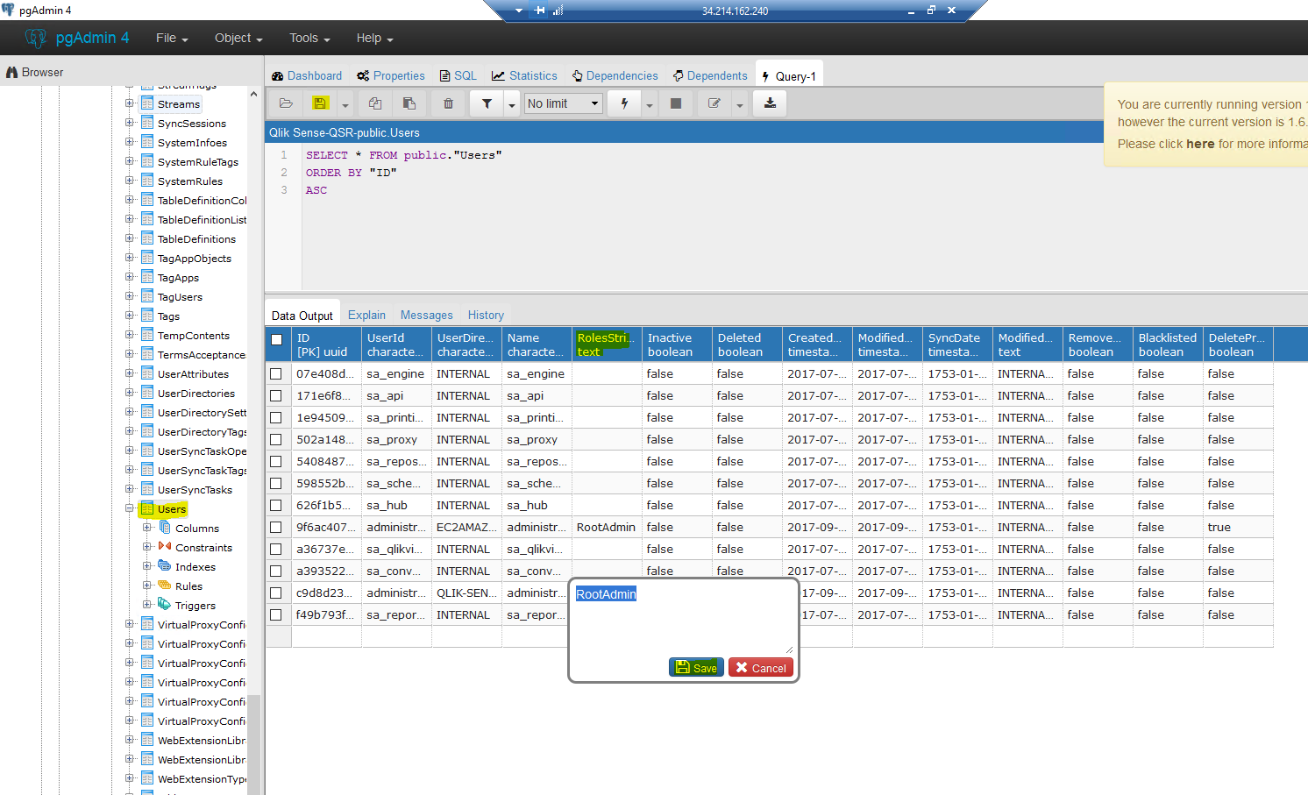Select the row checkbox for sa_hub

[x=276, y=506]
